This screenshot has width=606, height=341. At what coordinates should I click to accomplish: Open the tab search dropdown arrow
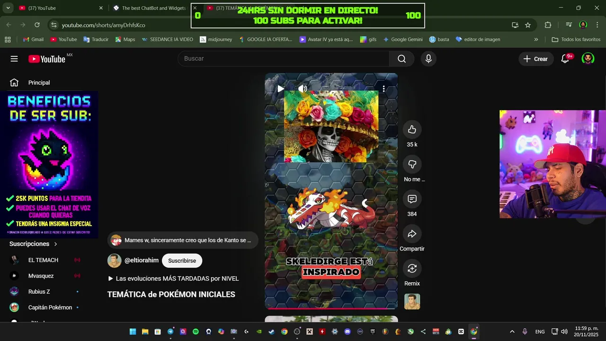point(8,8)
